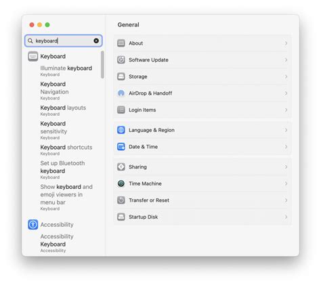The height and width of the screenshot is (285, 321).
Task: Click the Time Machine row chevron
Action: click(286, 183)
